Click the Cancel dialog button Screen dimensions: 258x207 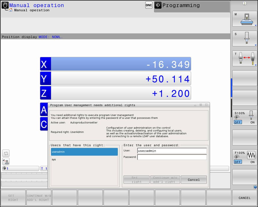(194, 180)
